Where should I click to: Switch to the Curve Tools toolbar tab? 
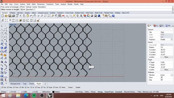coord(69,13)
